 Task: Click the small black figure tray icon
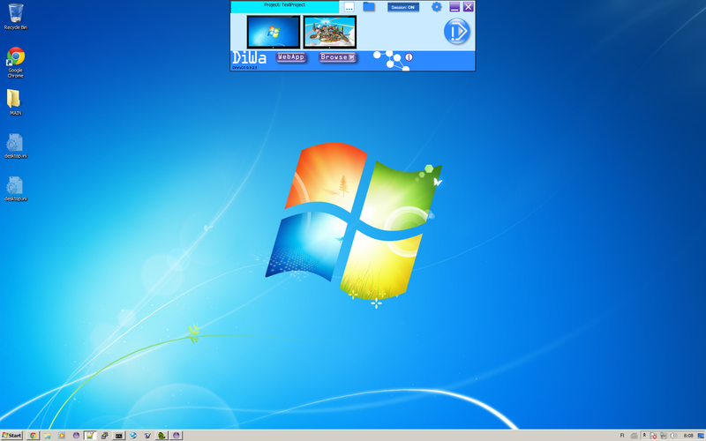[x=644, y=435]
